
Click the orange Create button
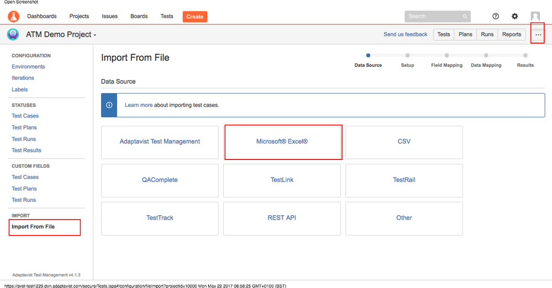(194, 17)
